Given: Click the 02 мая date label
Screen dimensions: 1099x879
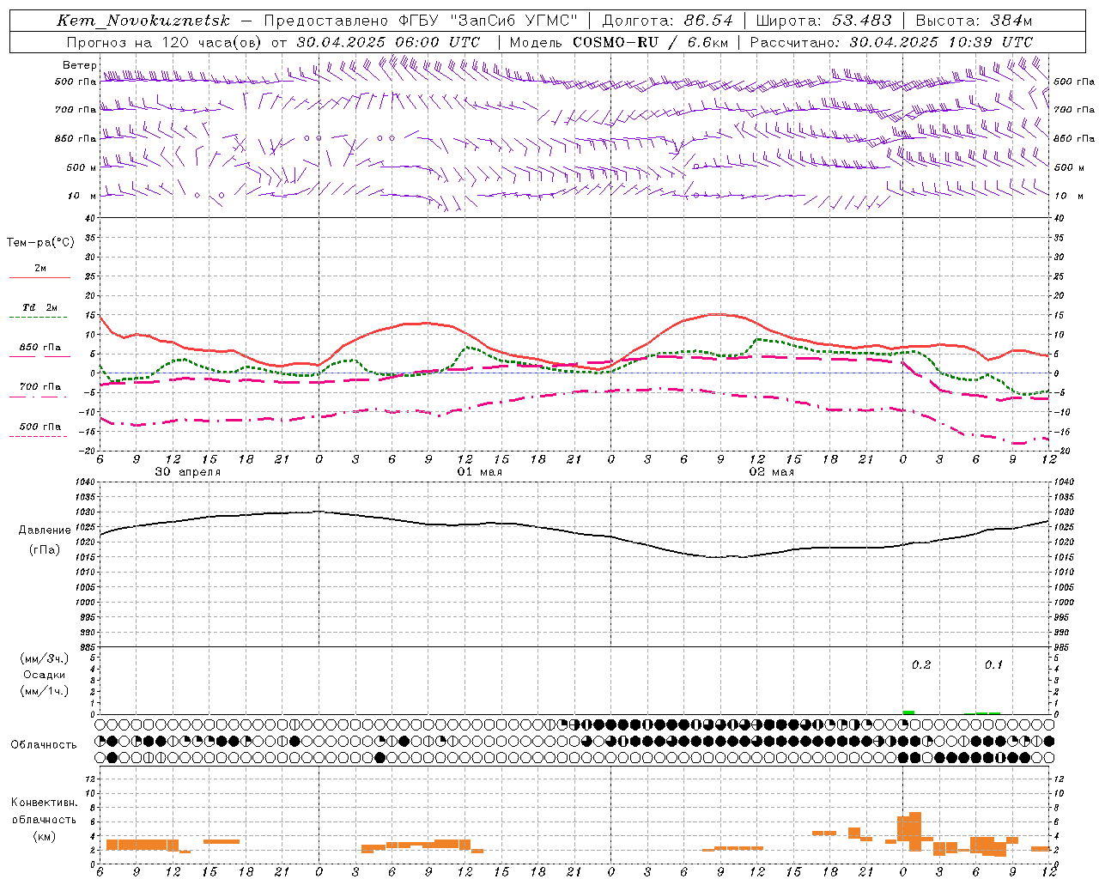Looking at the screenshot, I should (771, 472).
